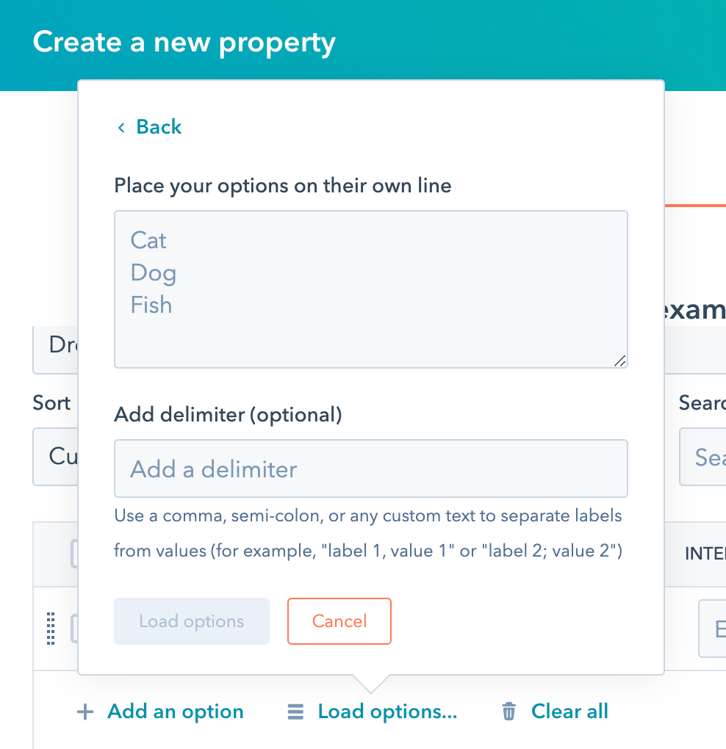Screen dimensions: 726x749
Task: Select Add an option
Action: point(175,711)
